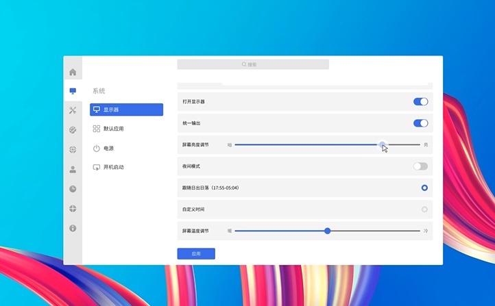The image size is (495, 306).
Task: Open the globe Network category icon
Action: click(73, 149)
